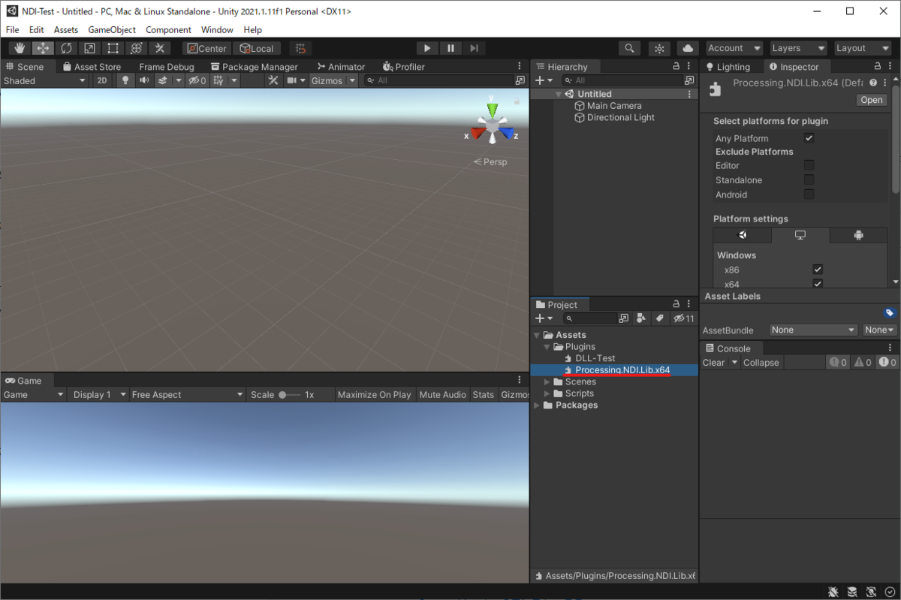Image resolution: width=901 pixels, height=600 pixels.
Task: Check the Editor exclude checkbox
Action: [809, 165]
